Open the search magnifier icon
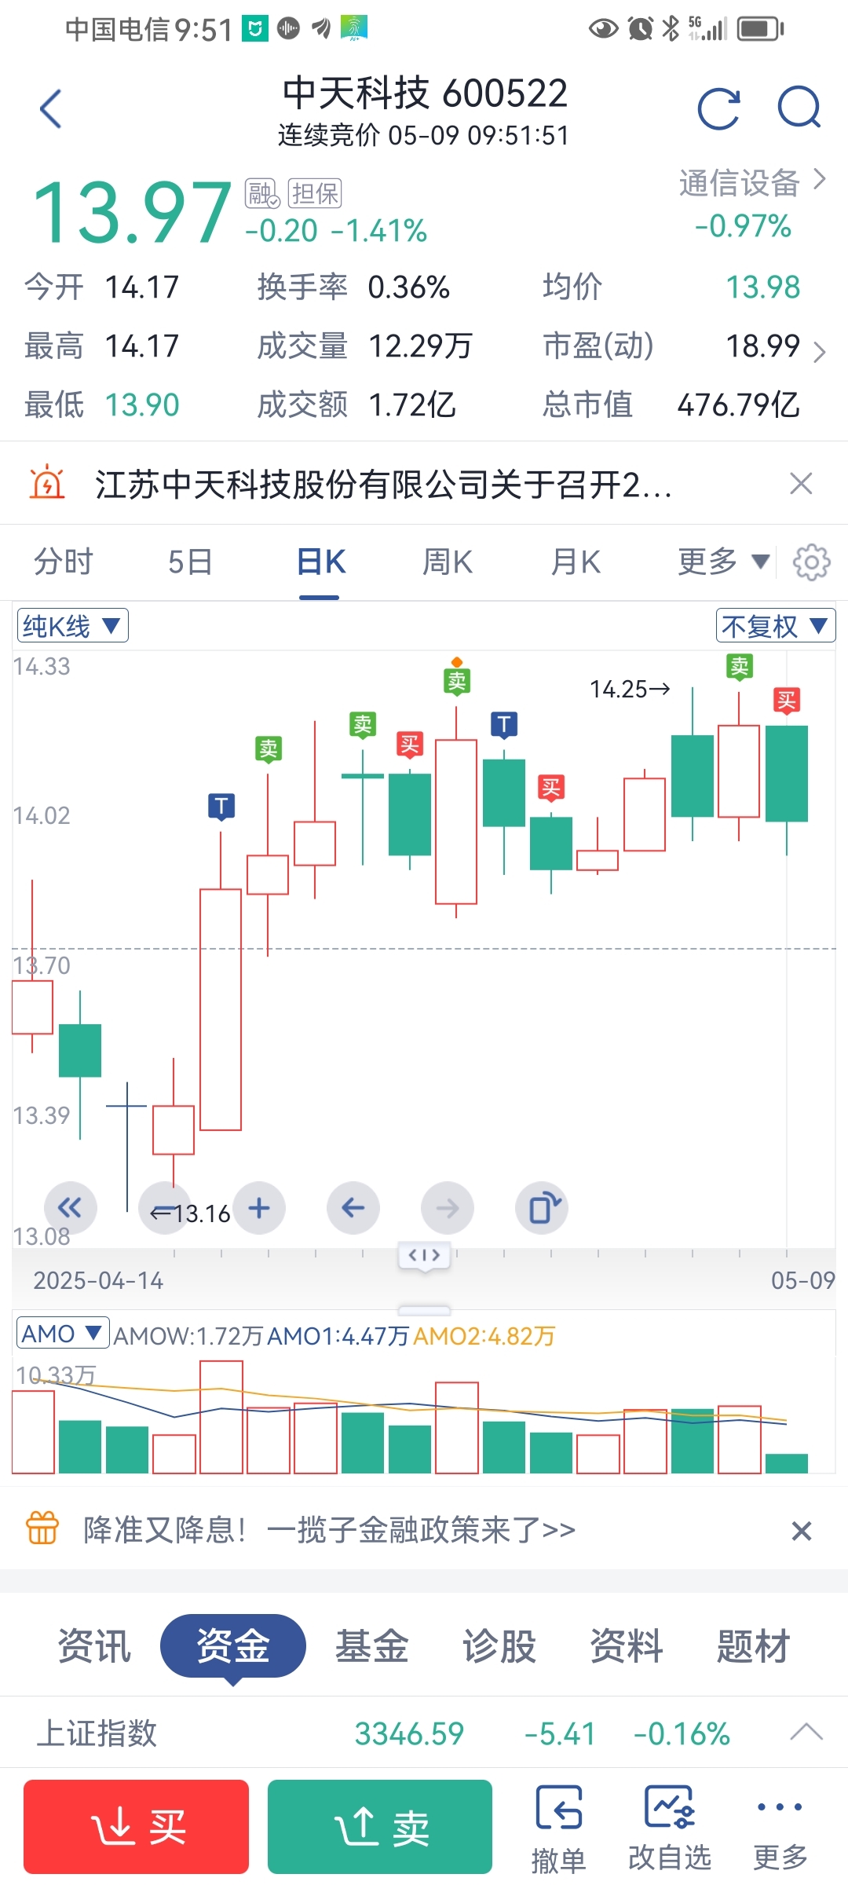 tap(799, 107)
